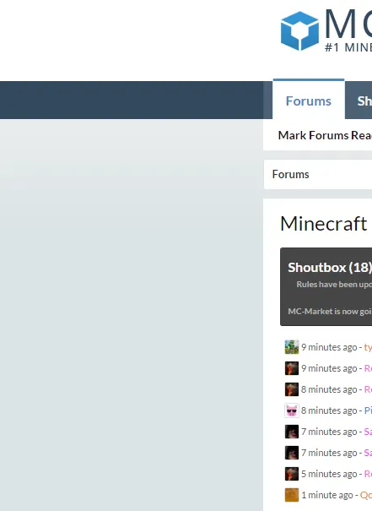Open the Forums tab
This screenshot has width=372, height=511.
tap(309, 101)
